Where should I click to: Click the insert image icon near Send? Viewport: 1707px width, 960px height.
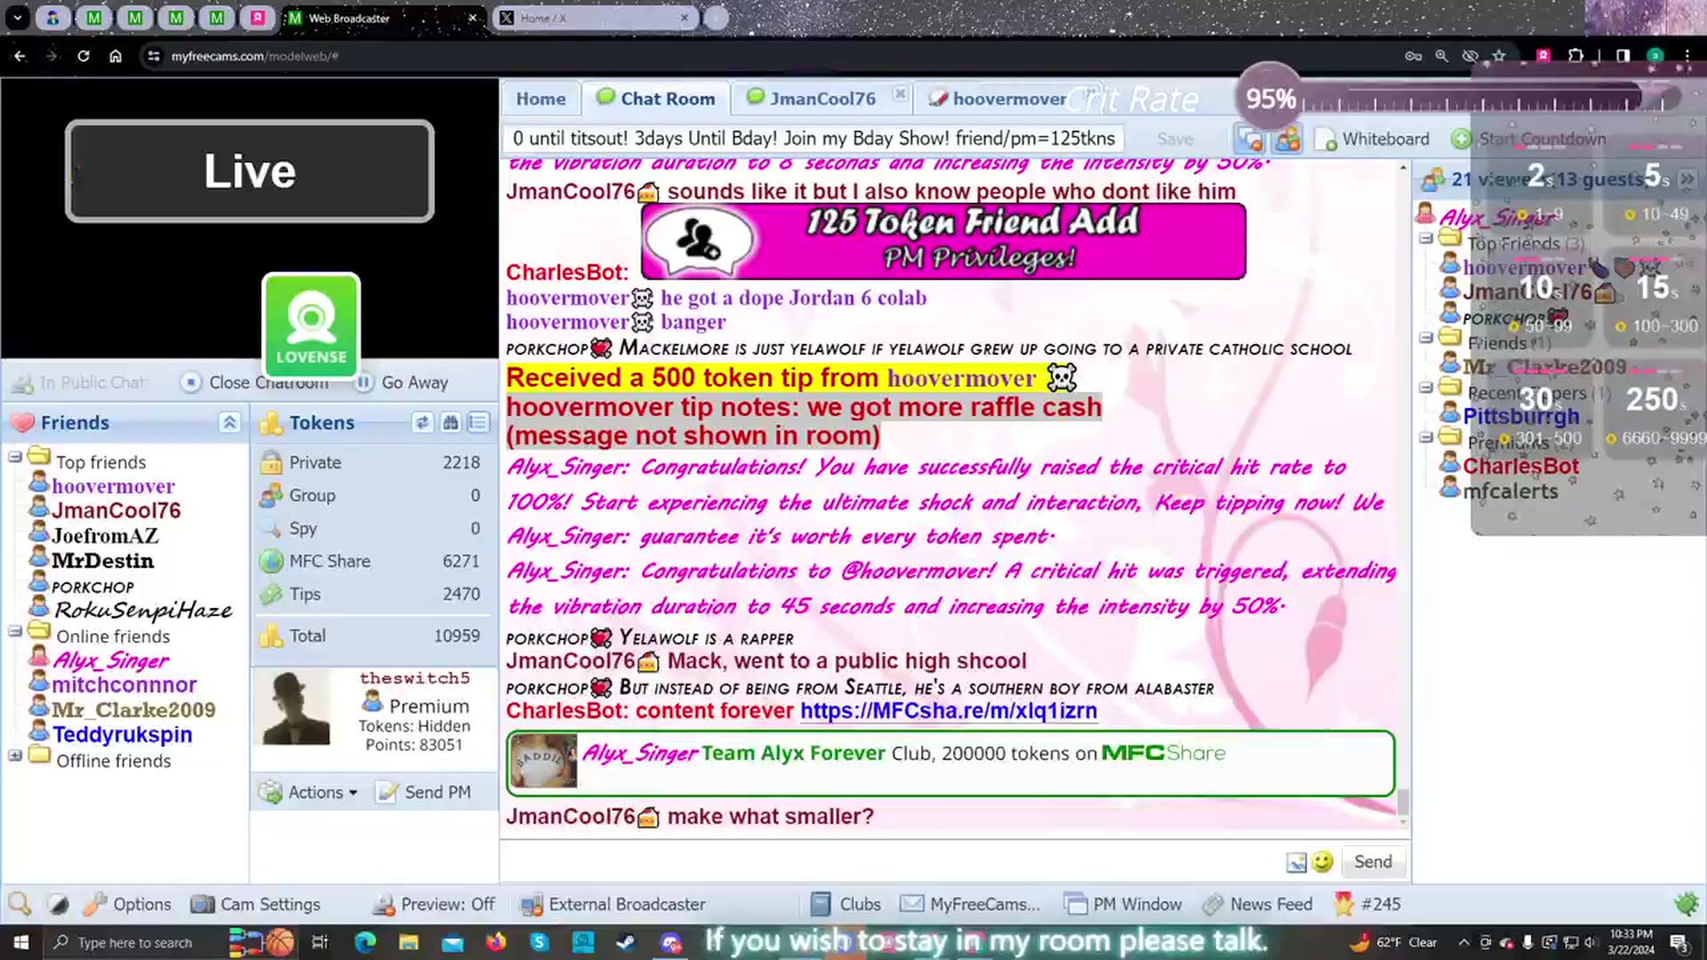(1296, 862)
